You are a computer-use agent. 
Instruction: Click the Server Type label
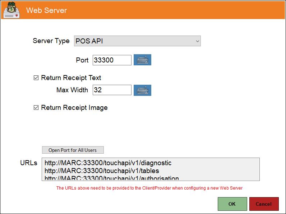pyautogui.click(x=51, y=41)
